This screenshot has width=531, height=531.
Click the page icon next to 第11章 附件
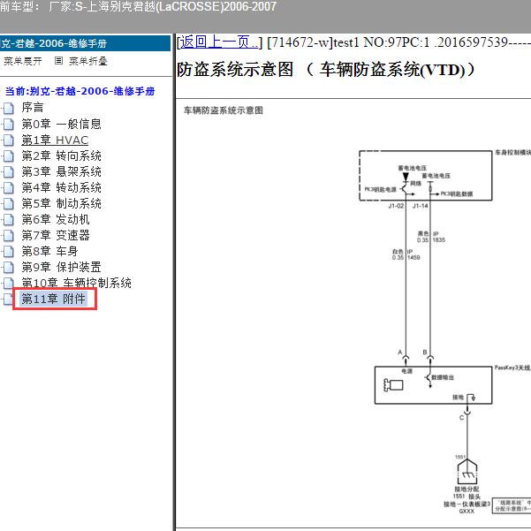(x=7, y=300)
